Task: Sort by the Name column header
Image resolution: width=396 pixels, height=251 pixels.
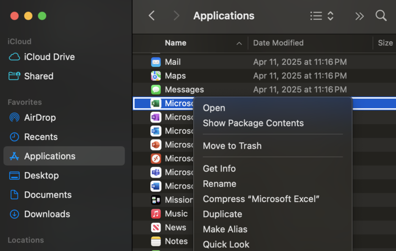Action: point(175,43)
